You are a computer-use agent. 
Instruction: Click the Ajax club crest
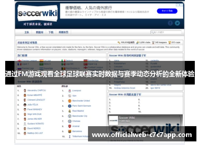coord(70,96)
